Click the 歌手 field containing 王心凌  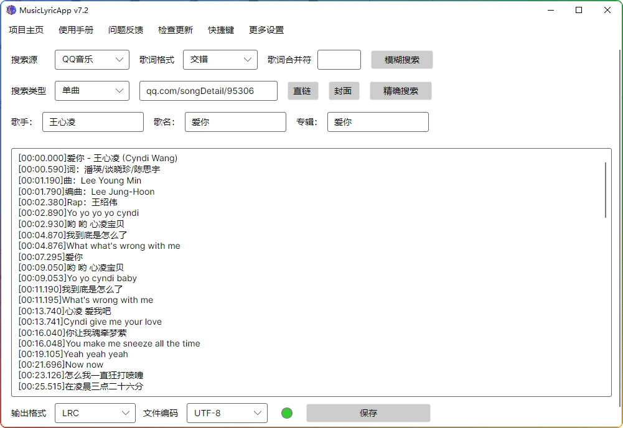point(93,122)
